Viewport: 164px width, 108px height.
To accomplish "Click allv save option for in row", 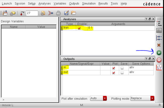I will [141, 68].
